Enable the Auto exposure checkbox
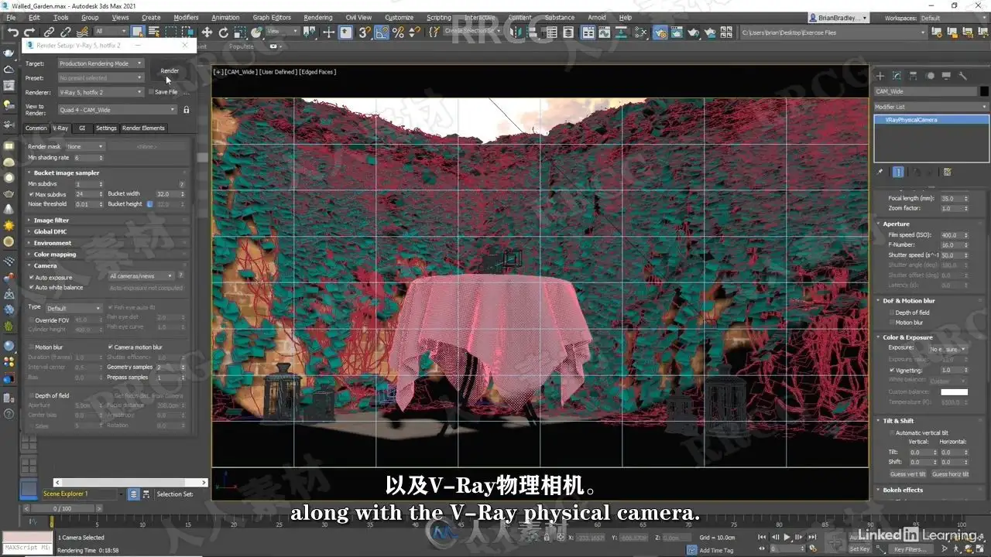Image resolution: width=991 pixels, height=557 pixels. (32, 277)
